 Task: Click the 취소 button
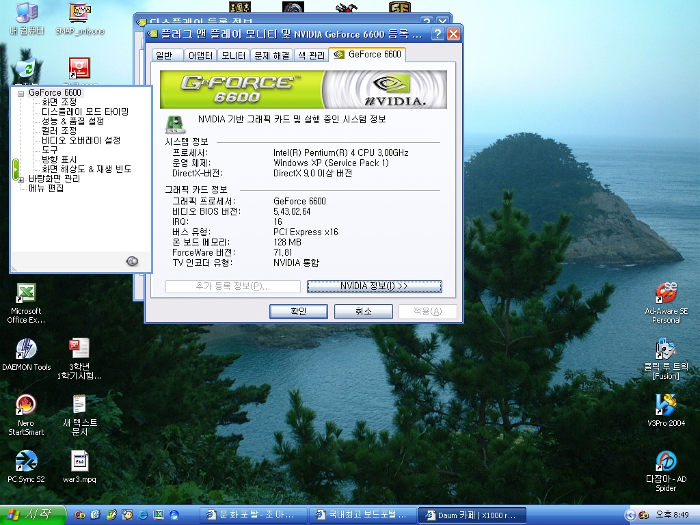pos(364,311)
